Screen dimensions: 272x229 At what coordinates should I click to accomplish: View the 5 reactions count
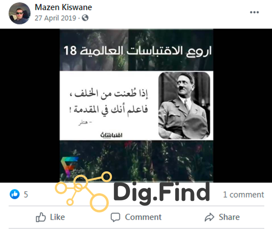[x=26, y=195]
